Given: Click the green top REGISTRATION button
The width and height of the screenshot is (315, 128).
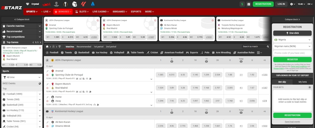Looking at the screenshot, I should tap(263, 4).
